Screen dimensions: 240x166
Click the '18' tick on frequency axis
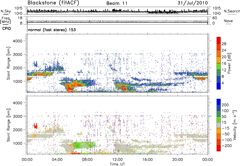(20, 18)
